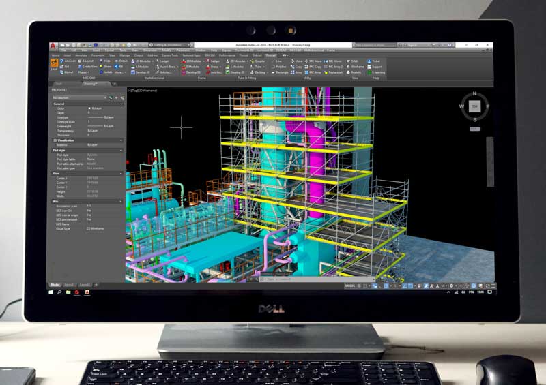The image size is (546, 385).
Task: Switch to Wireframe visual style
Action: [355, 66]
